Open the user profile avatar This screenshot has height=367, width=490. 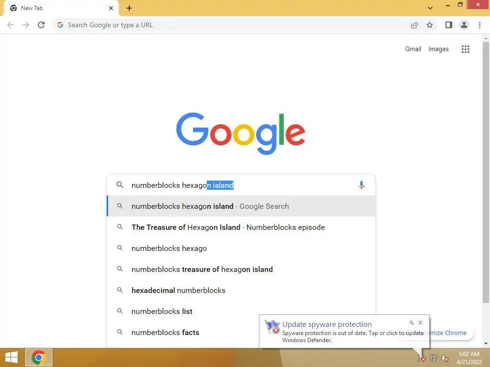pyautogui.click(x=464, y=25)
